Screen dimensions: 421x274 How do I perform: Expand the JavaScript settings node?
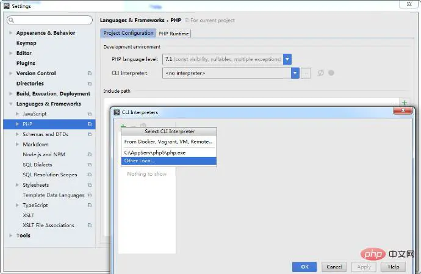(17, 114)
